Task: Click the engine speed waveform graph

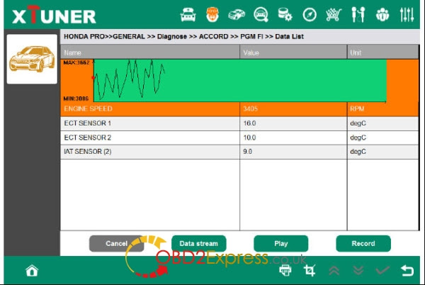Action: coord(240,81)
